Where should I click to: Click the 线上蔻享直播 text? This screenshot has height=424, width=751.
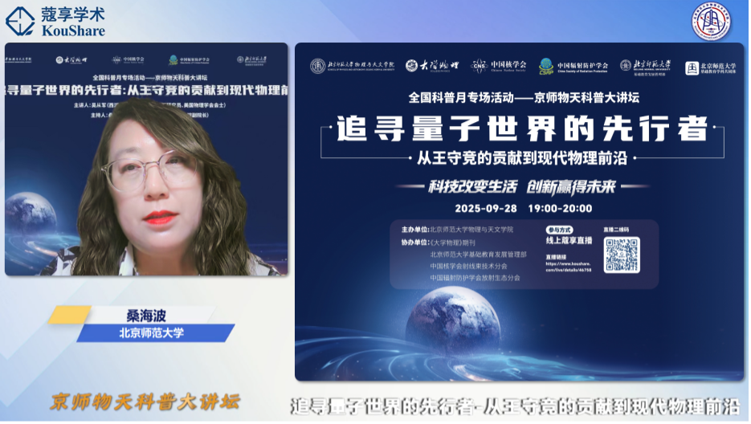[x=569, y=240]
